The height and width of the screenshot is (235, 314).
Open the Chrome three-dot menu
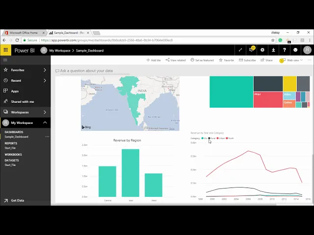click(310, 40)
